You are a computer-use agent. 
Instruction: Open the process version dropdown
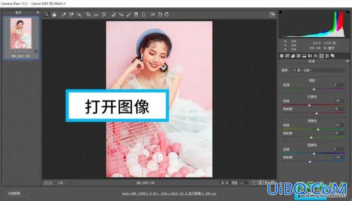(319, 70)
